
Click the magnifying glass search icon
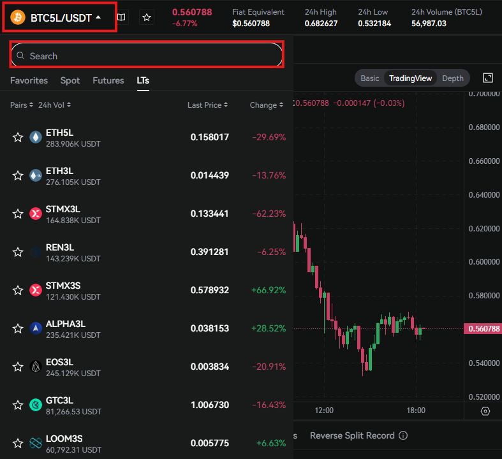[x=20, y=55]
